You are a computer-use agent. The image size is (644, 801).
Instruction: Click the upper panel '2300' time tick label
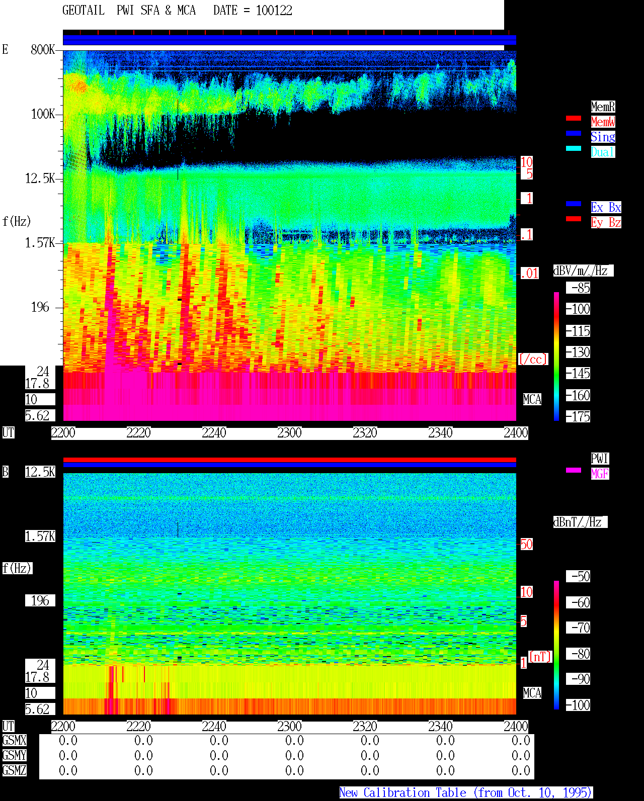point(289,432)
